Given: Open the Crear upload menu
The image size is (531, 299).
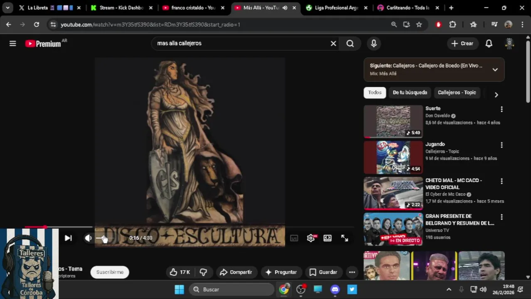Looking at the screenshot, I should click(462, 43).
